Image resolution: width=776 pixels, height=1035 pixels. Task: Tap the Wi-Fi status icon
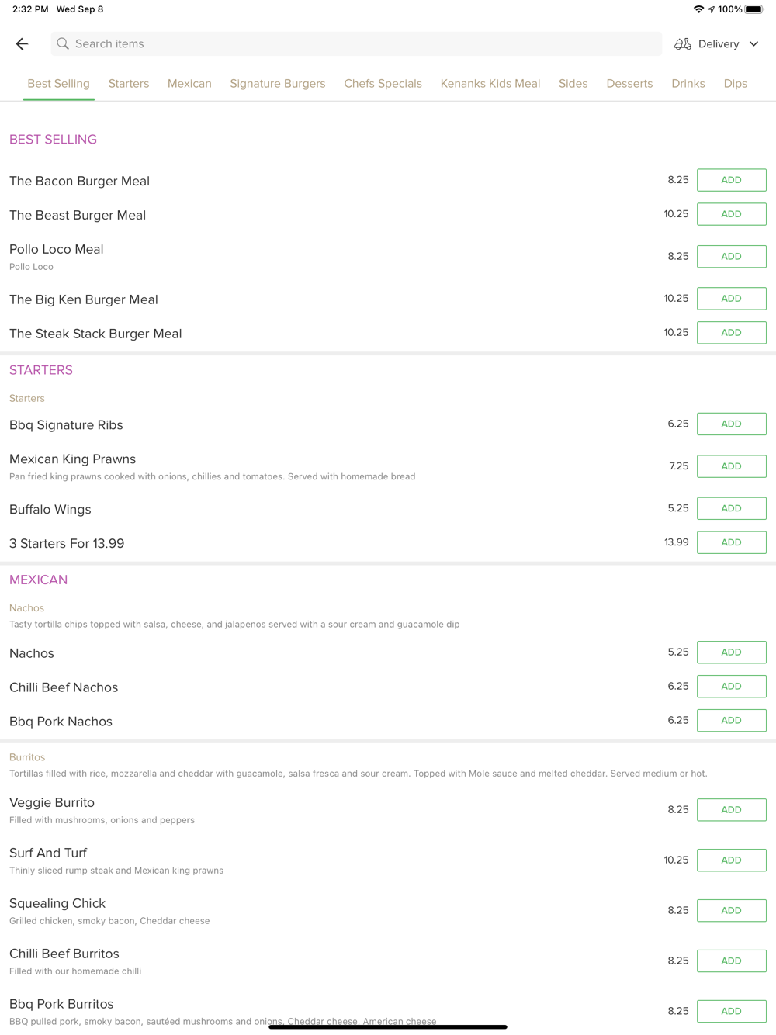pyautogui.click(x=698, y=9)
